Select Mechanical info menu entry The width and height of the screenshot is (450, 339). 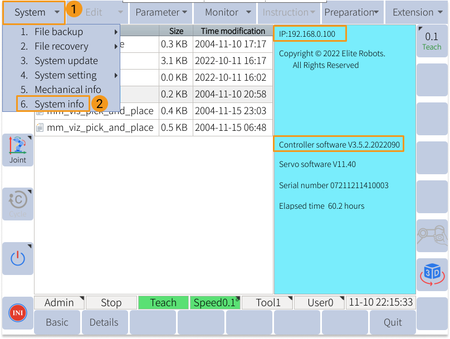coord(61,90)
